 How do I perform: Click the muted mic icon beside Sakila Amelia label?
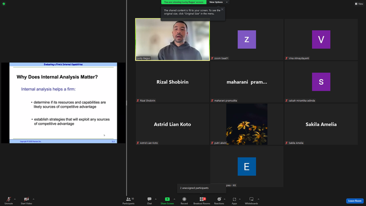point(287,143)
